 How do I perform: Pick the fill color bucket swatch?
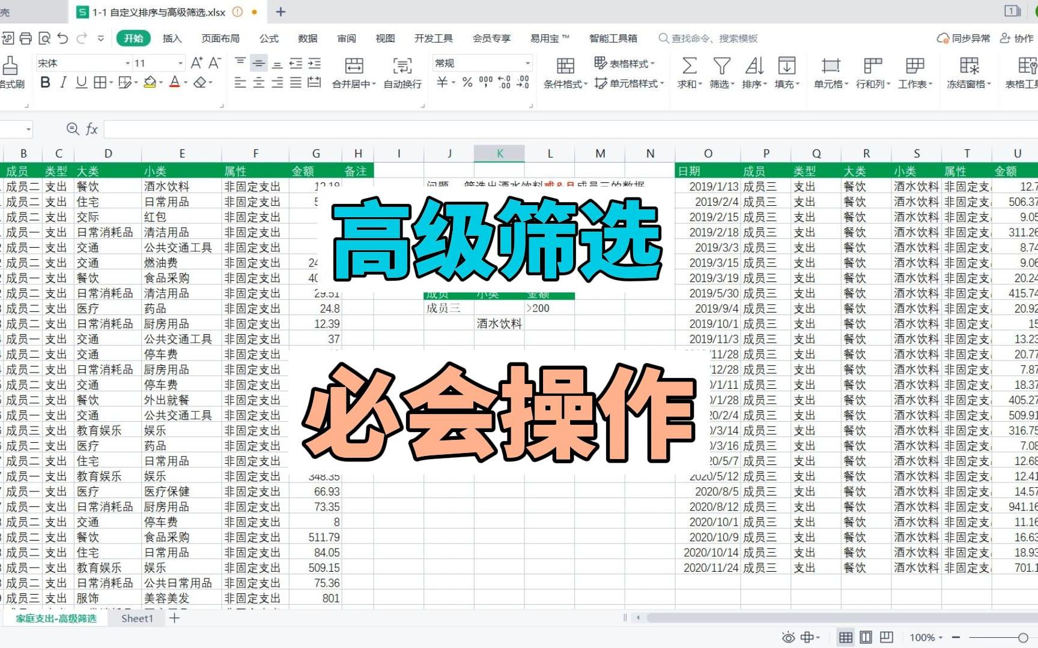(150, 82)
